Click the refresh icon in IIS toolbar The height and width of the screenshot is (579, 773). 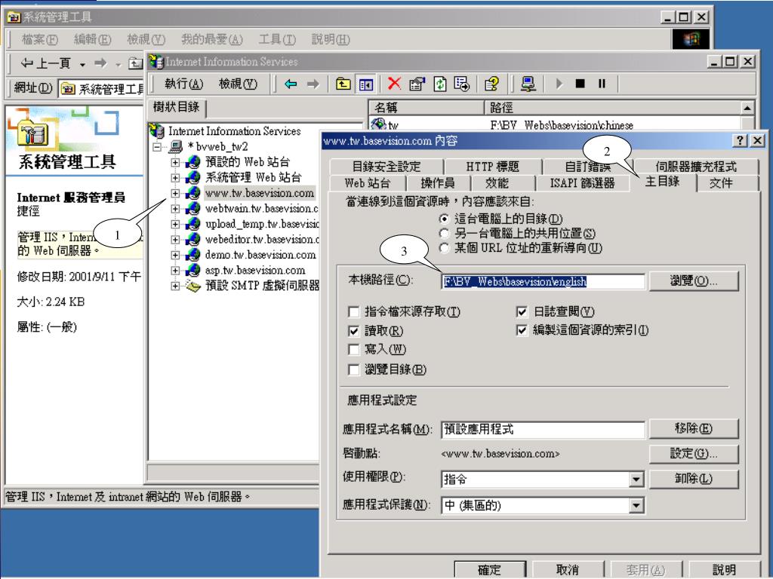(x=440, y=84)
